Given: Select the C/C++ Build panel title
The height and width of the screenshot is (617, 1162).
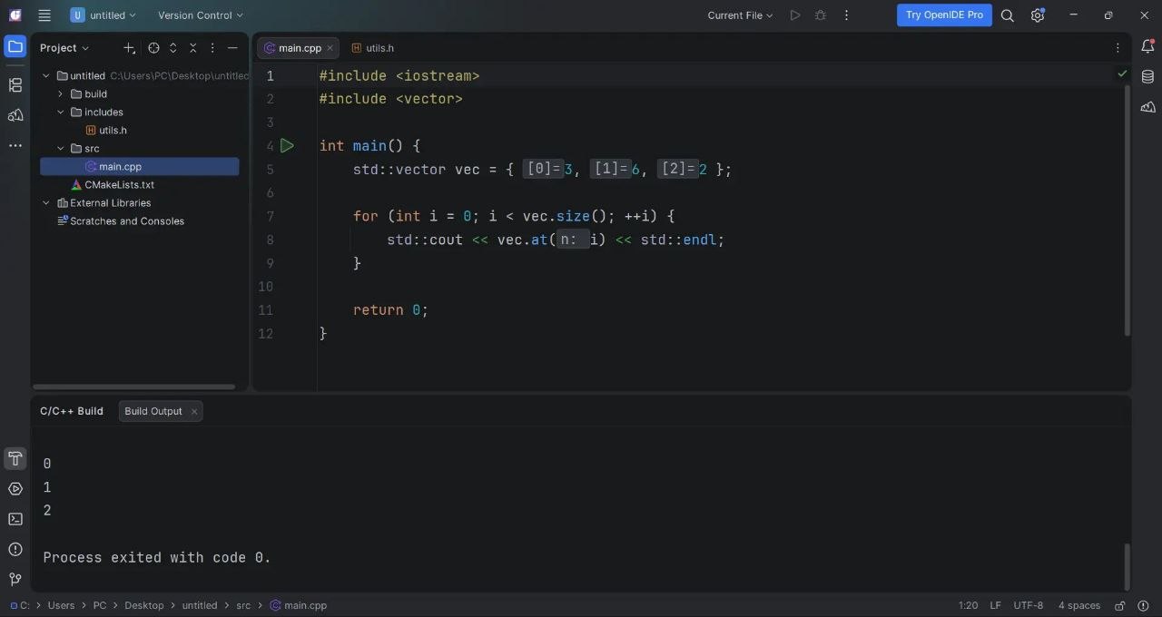Looking at the screenshot, I should 72,411.
